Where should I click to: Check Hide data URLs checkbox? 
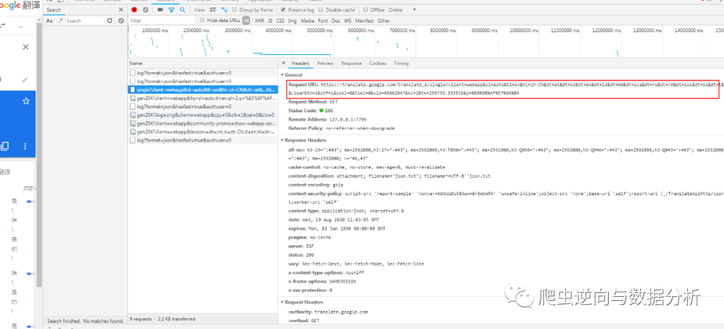point(202,20)
